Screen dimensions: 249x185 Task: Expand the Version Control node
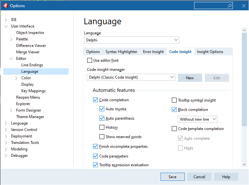point(6,130)
